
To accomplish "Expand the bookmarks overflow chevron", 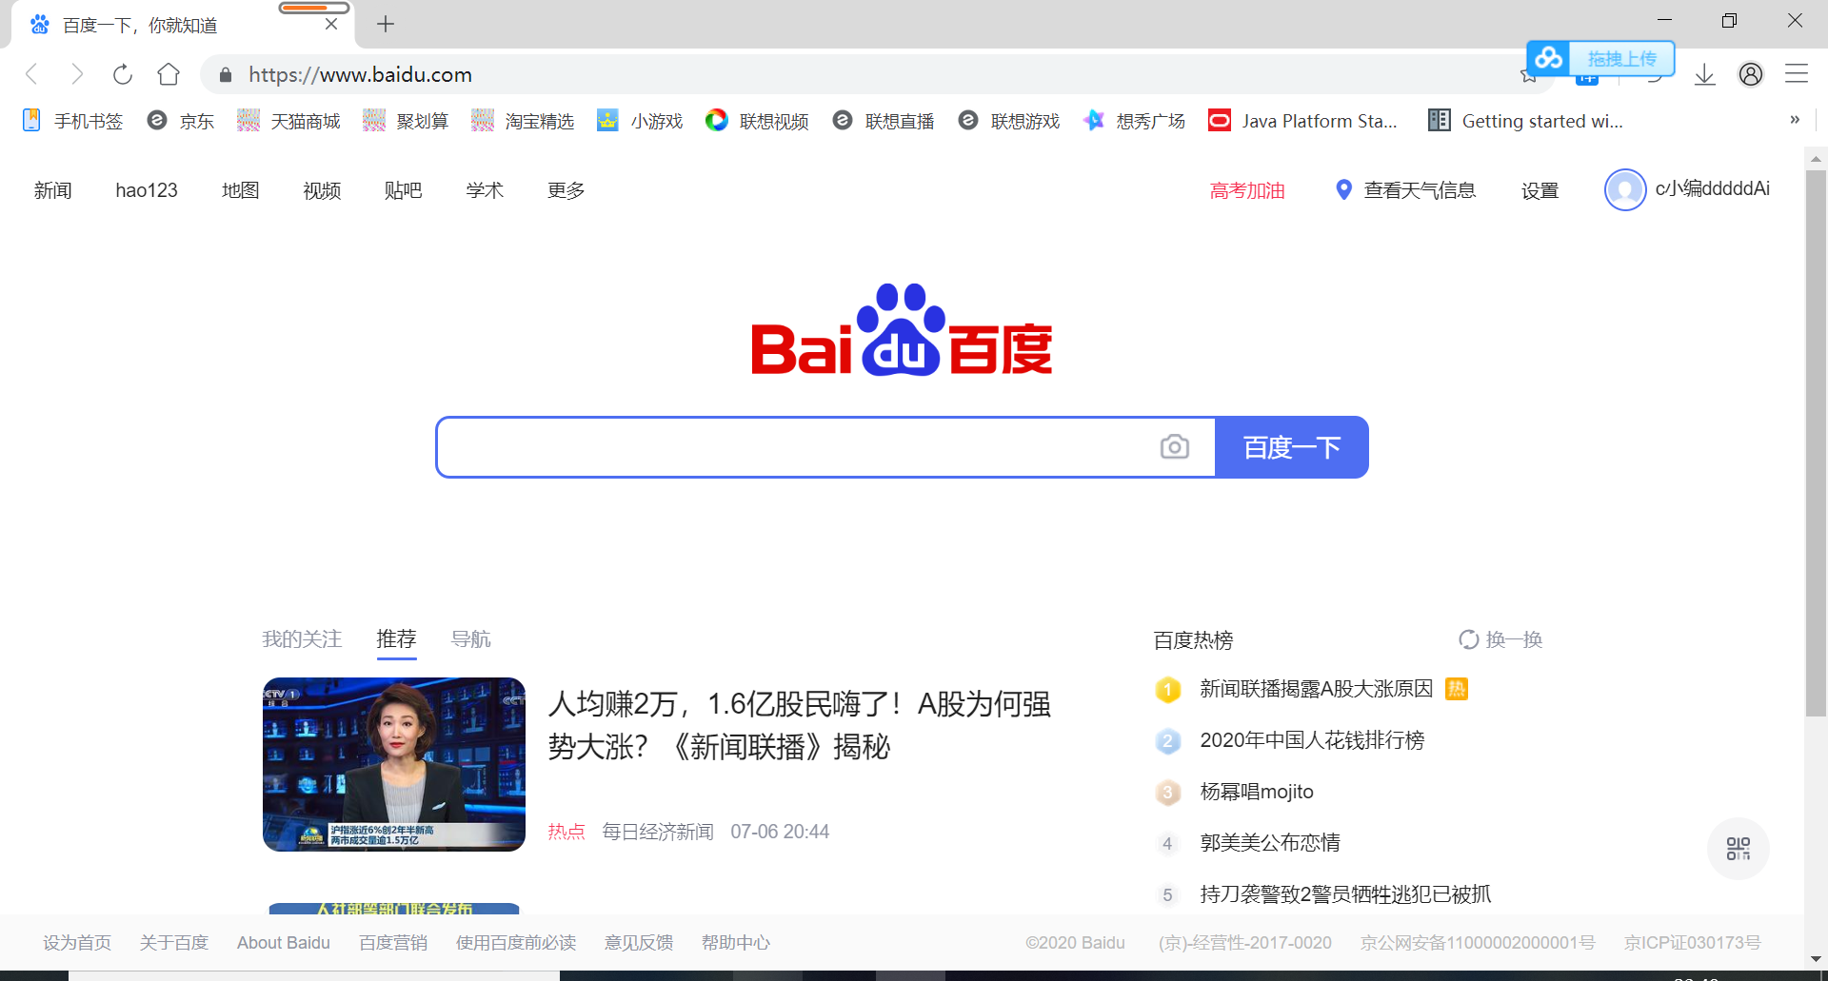I will [1795, 120].
